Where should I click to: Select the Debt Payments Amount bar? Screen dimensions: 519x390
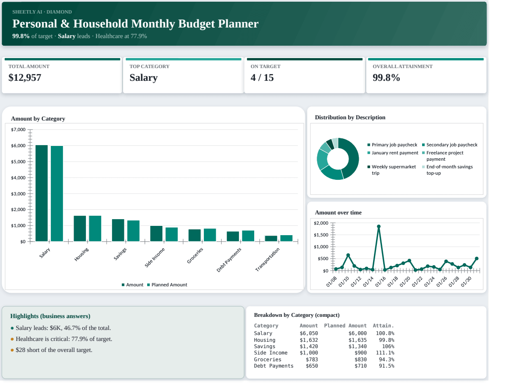pyautogui.click(x=233, y=236)
